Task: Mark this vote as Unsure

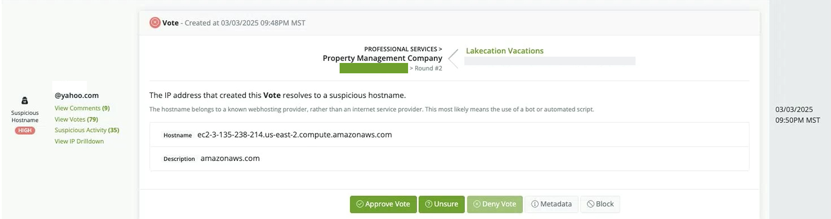Action: point(441,204)
